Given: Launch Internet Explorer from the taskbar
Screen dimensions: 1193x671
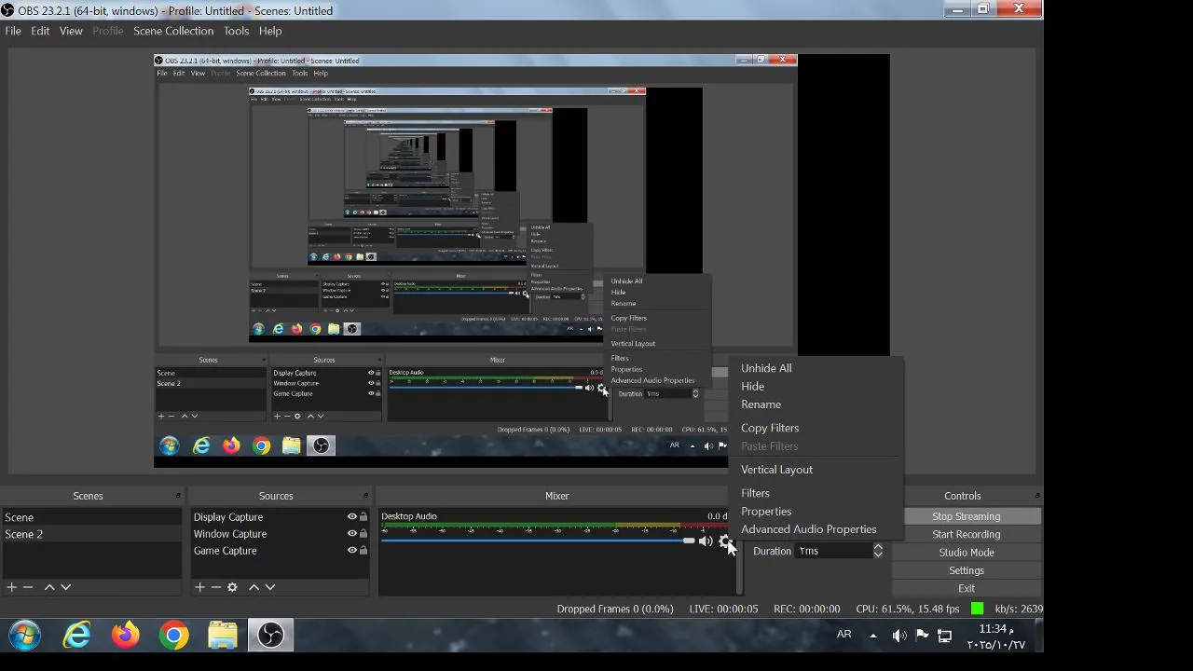Looking at the screenshot, I should pyautogui.click(x=76, y=636).
